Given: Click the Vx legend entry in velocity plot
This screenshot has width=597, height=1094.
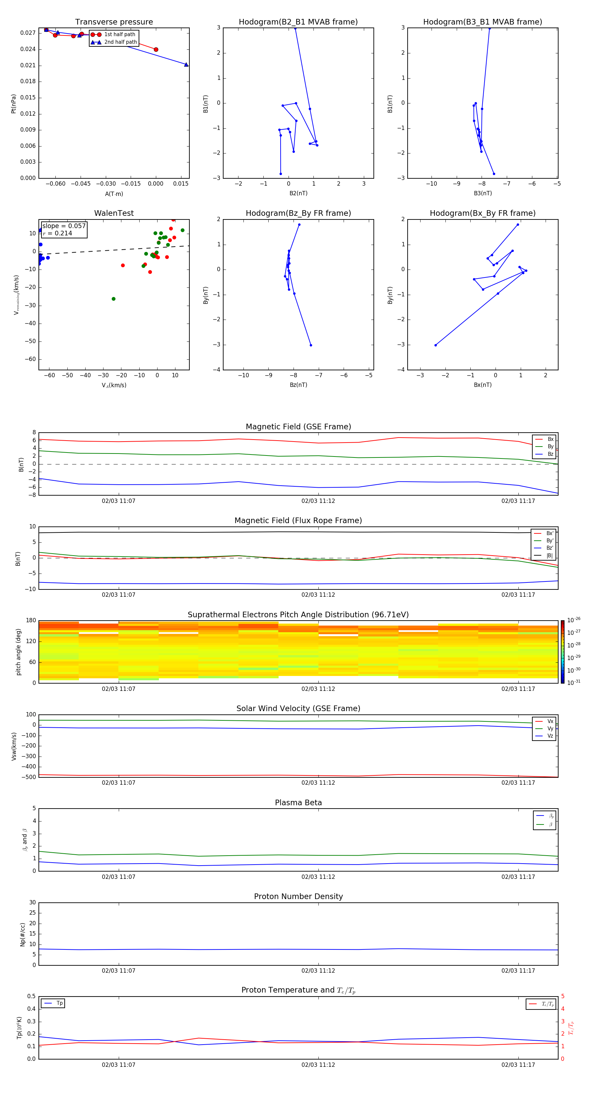Looking at the screenshot, I should click(x=544, y=721).
